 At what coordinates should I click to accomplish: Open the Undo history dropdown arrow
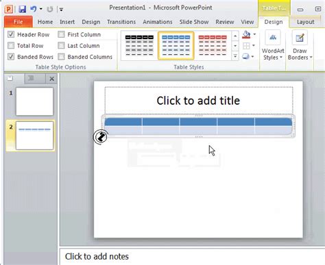(x=41, y=9)
